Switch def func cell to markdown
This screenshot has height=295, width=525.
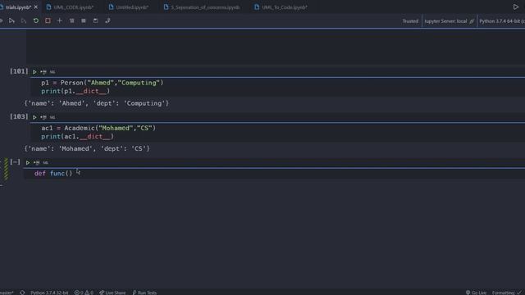pos(46,162)
